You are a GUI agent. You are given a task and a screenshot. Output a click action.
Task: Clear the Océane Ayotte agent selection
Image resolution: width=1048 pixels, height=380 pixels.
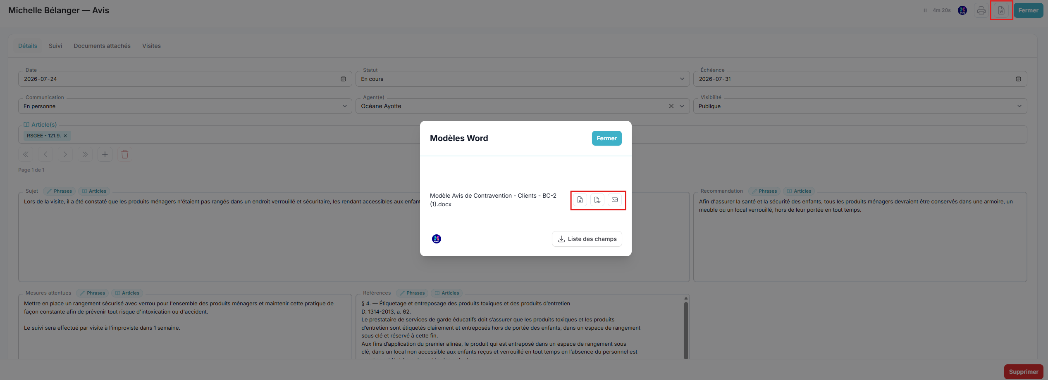click(671, 106)
